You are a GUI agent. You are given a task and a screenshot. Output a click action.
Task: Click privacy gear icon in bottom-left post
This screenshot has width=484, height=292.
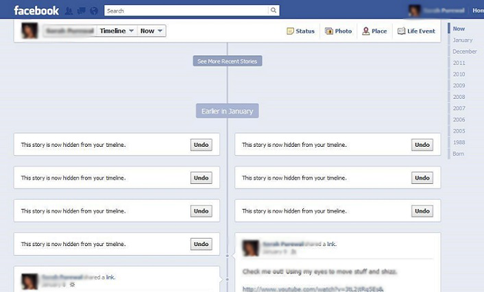(72, 284)
